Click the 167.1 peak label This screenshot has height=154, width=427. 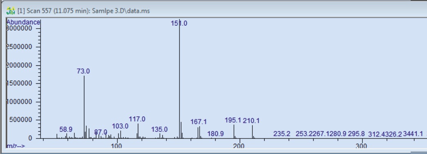(198, 122)
